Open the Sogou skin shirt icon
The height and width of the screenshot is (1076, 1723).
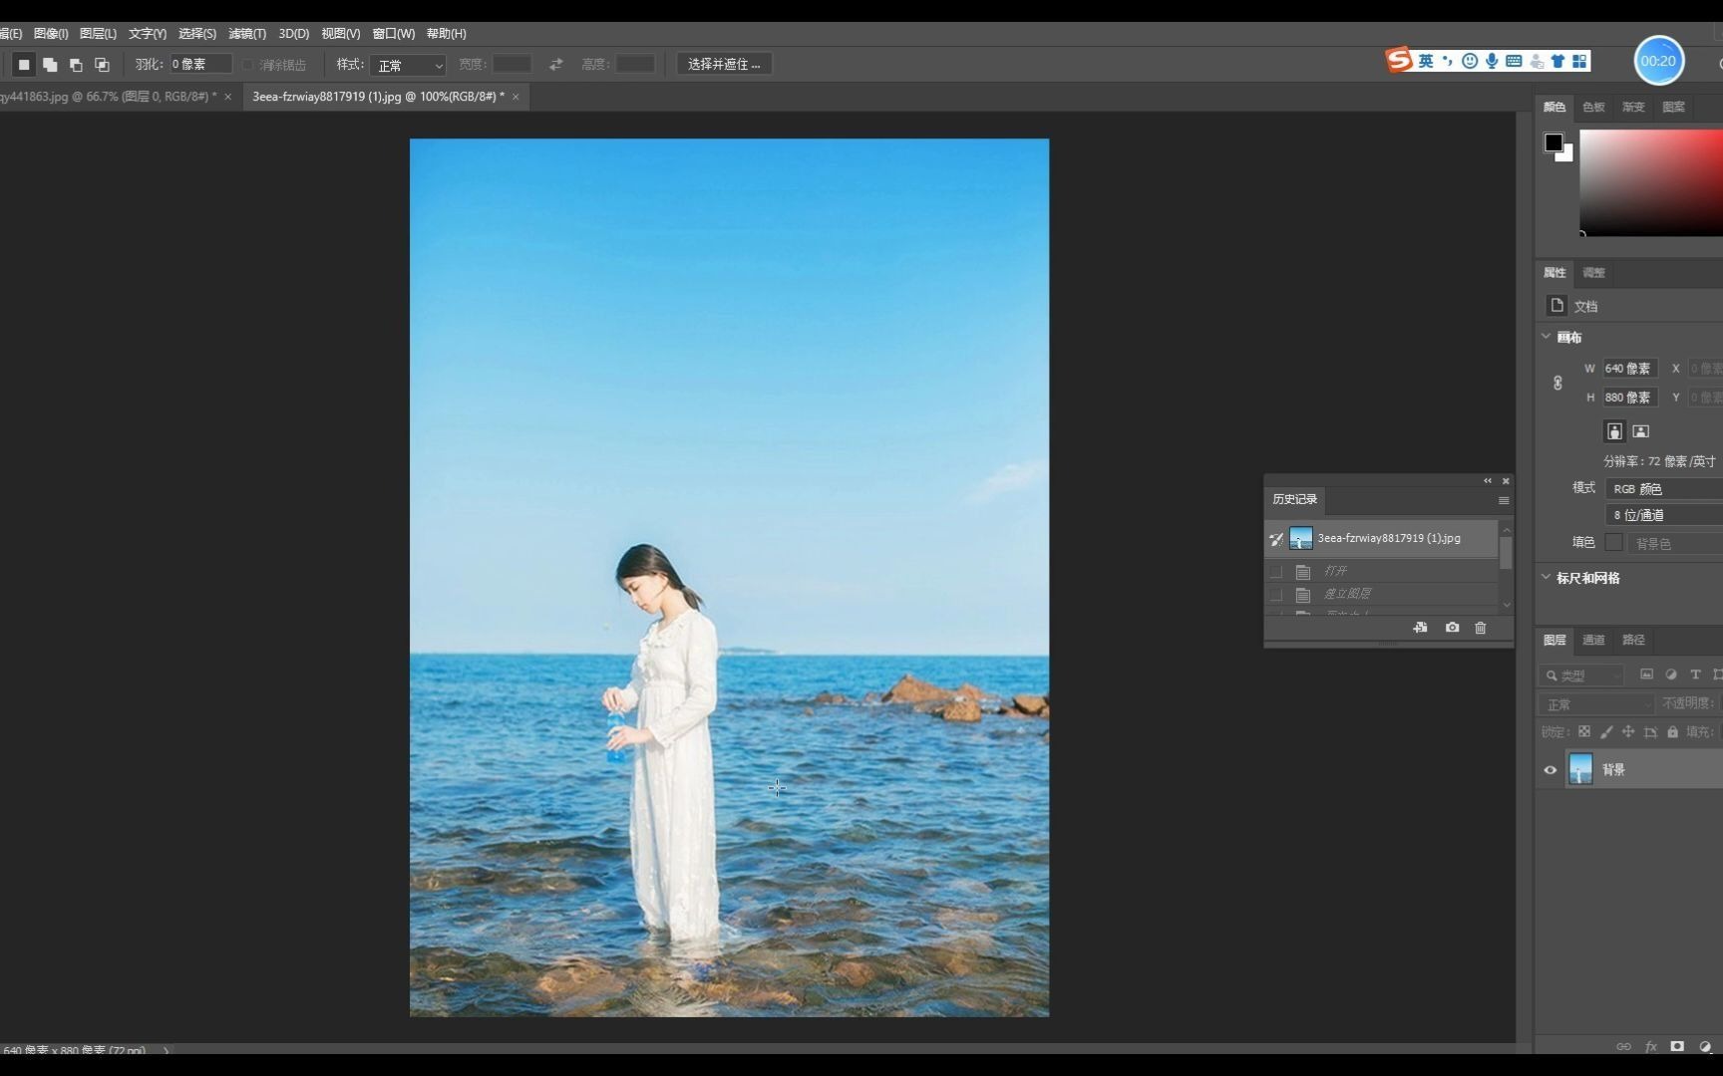(1557, 61)
